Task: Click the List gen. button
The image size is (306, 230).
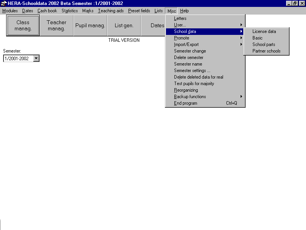Action: [124, 25]
